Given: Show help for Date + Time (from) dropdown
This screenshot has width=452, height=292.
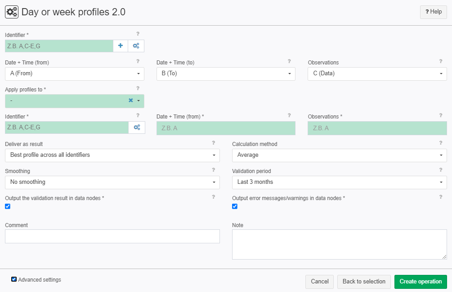Looking at the screenshot, I should point(138,61).
